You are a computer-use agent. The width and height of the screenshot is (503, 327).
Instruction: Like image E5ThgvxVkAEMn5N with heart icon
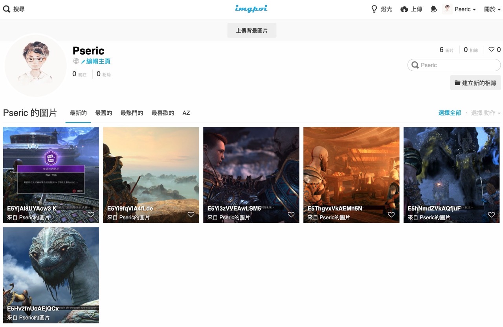pyautogui.click(x=391, y=215)
